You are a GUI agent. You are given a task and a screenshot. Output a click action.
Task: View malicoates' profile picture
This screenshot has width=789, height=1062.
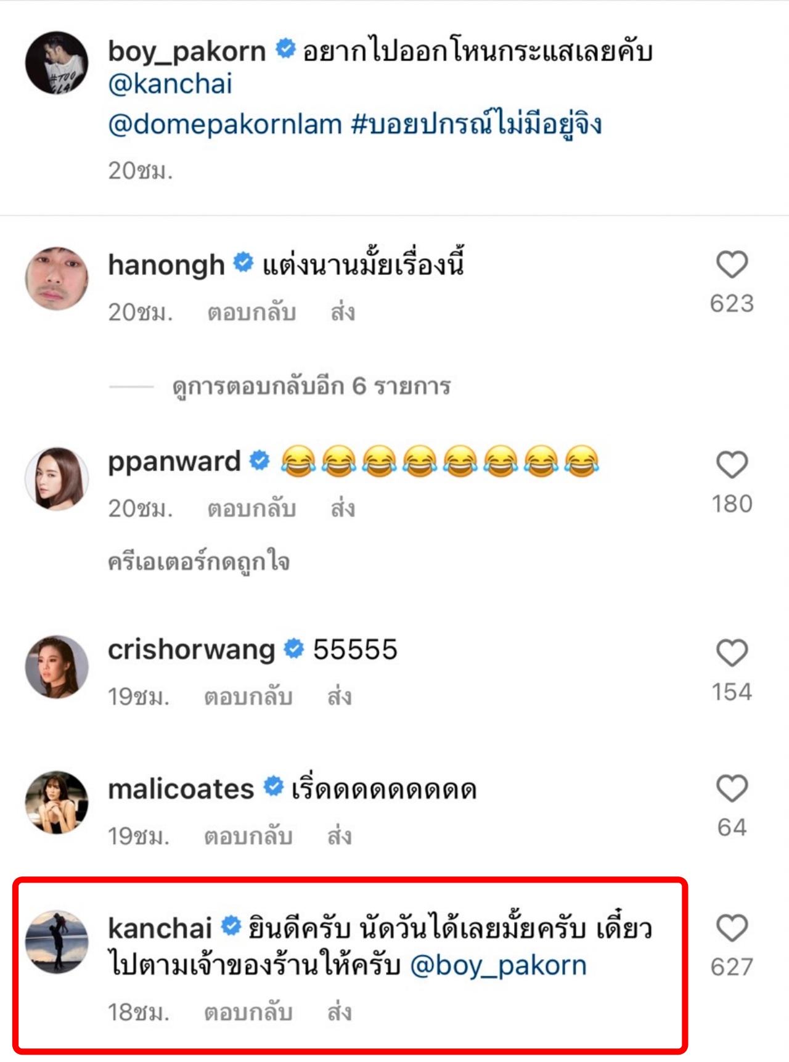click(57, 803)
